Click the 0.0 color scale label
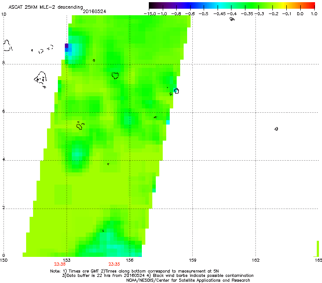Screen dimensions: 322x283 tap(300, 14)
